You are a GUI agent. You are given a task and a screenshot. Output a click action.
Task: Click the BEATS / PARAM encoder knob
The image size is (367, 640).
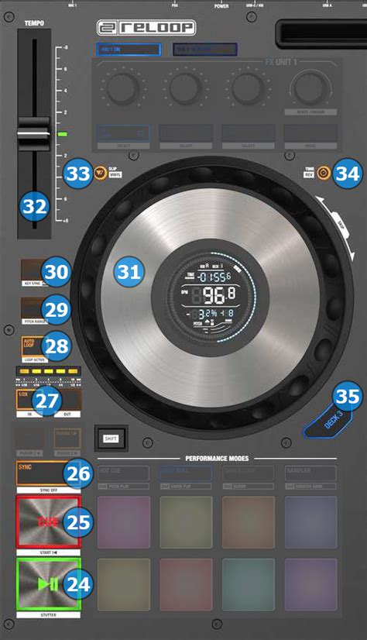(x=310, y=88)
